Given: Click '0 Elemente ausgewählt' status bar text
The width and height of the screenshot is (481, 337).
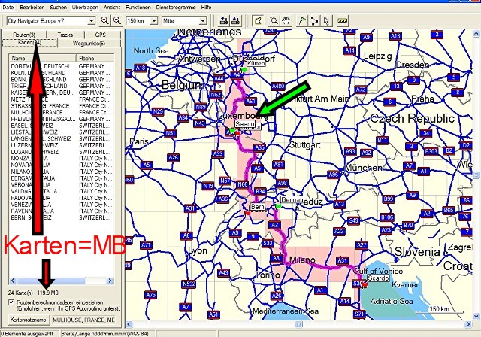Looking at the screenshot, I should click(28, 334).
